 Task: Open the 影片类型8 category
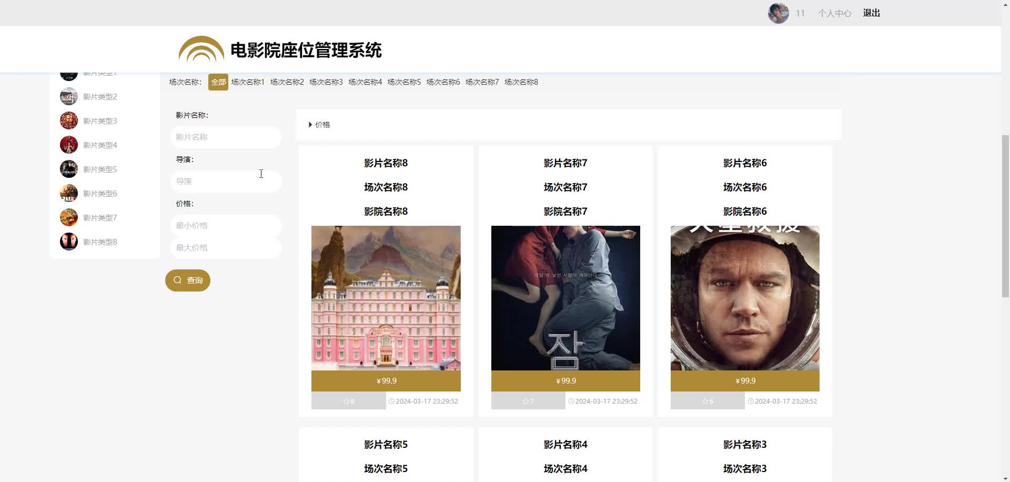click(100, 242)
